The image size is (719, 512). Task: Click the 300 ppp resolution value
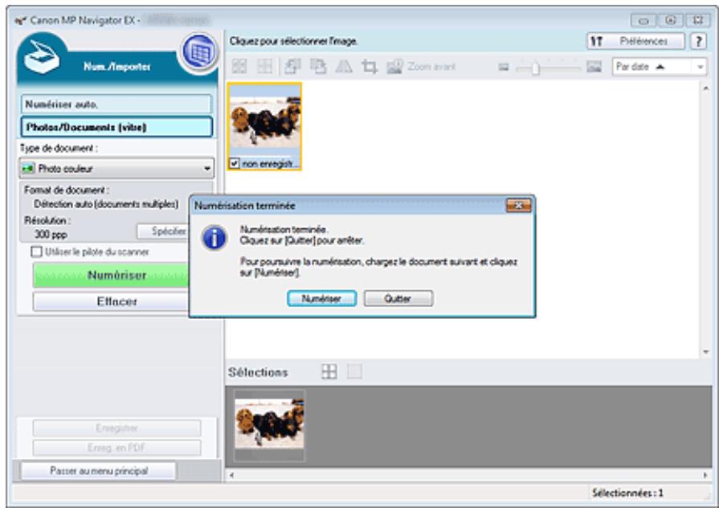(51, 235)
